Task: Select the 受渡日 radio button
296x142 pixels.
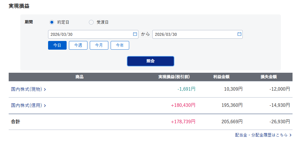Action: click(91, 22)
